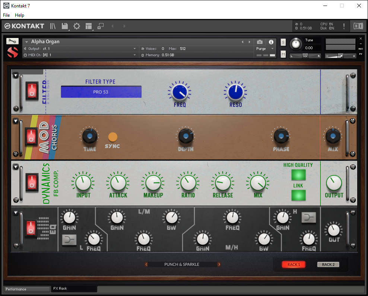Click the minimize view windows icon
This screenshot has height=296, width=368.
(x=101, y=26)
